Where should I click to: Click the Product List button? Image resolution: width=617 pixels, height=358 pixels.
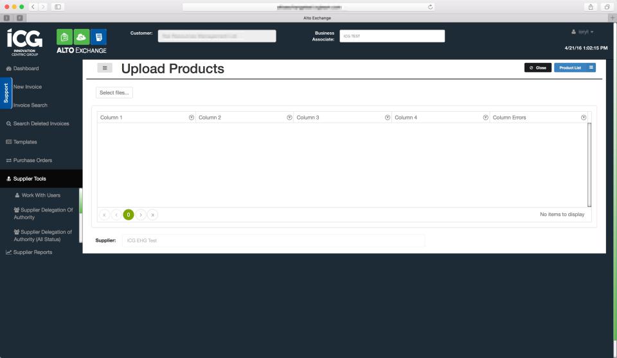570,67
